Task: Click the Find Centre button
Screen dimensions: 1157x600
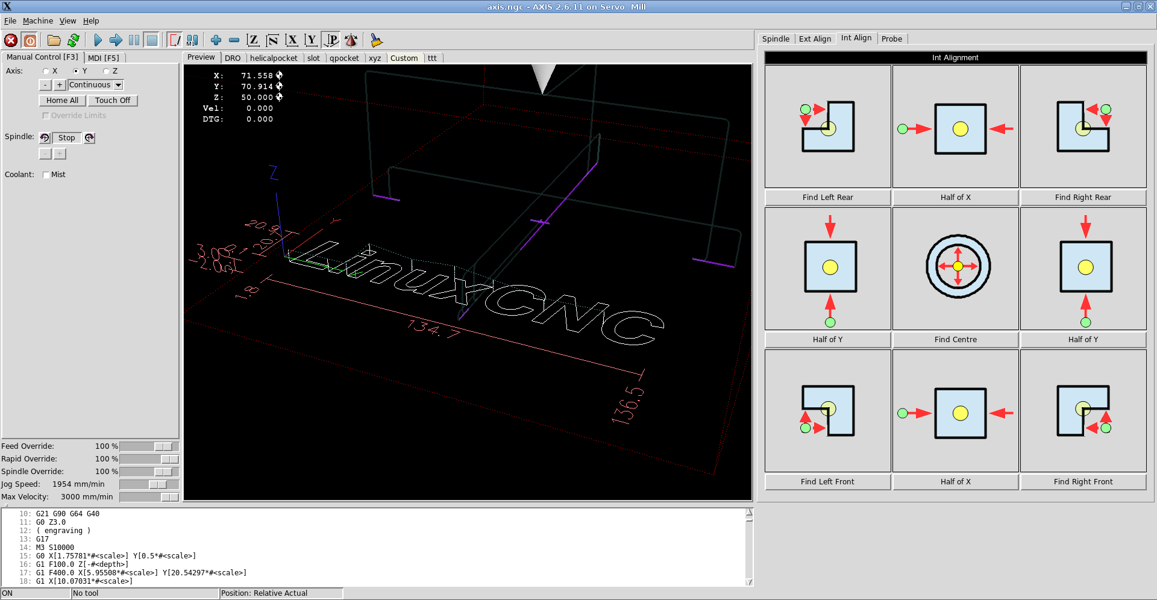Action: (955, 340)
